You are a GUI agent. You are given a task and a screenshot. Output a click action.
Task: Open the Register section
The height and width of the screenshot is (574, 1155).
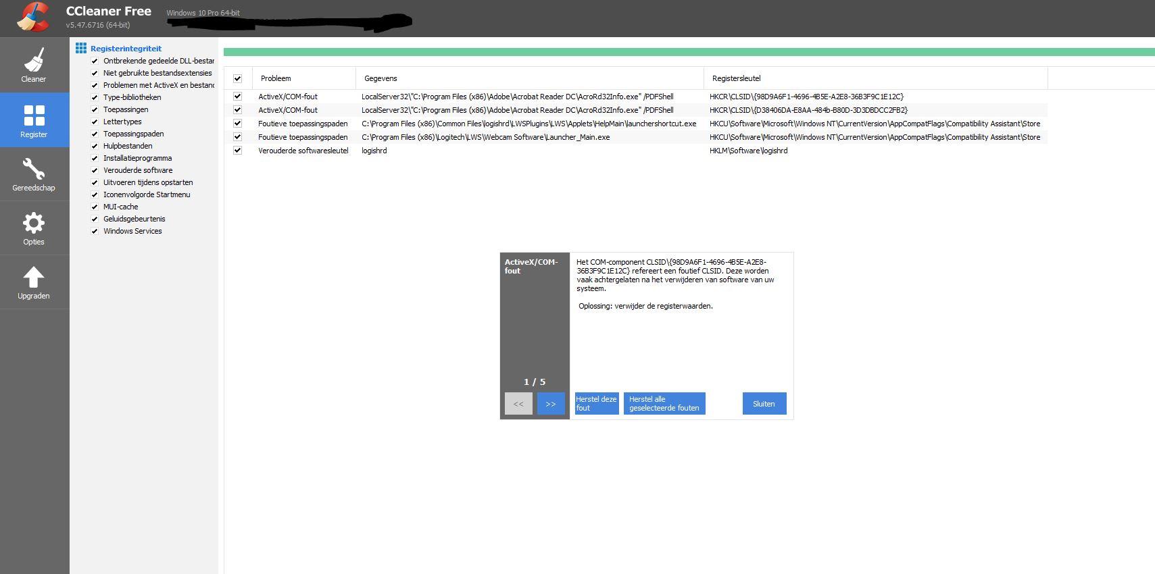(34, 120)
